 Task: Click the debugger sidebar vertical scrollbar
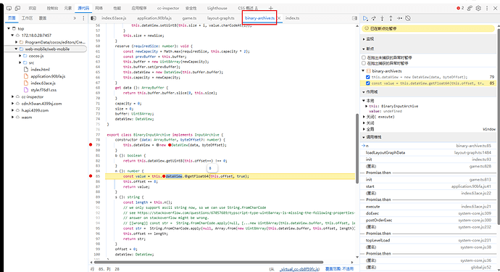click(x=498, y=126)
